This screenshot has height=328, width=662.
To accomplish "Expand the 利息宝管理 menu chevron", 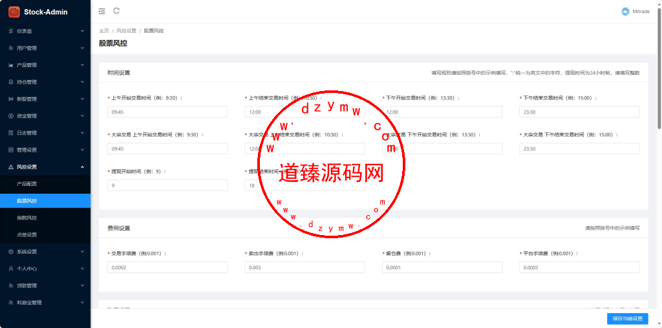I will pyautogui.click(x=82, y=302).
